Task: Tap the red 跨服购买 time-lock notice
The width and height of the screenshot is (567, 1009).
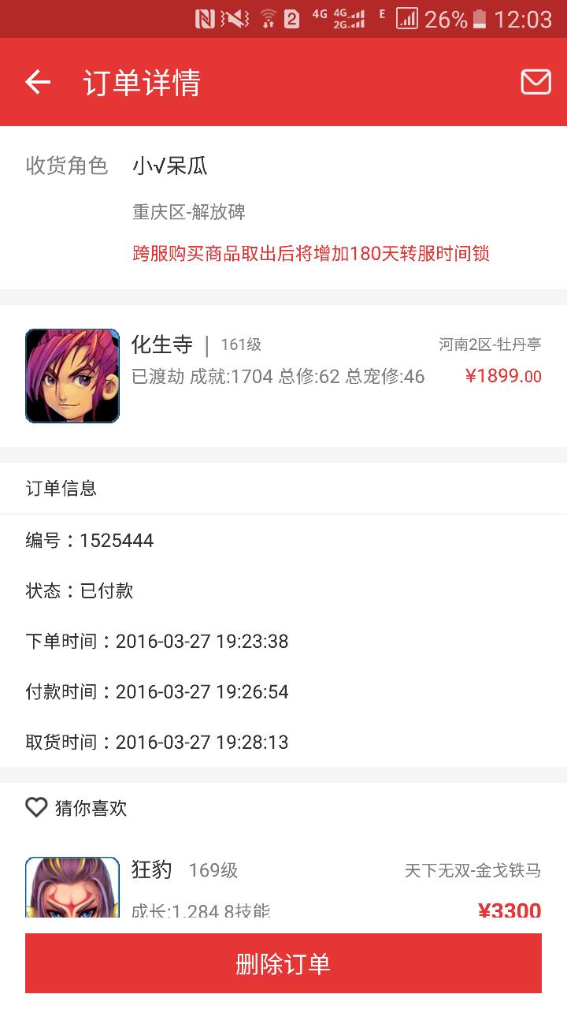Action: [311, 253]
